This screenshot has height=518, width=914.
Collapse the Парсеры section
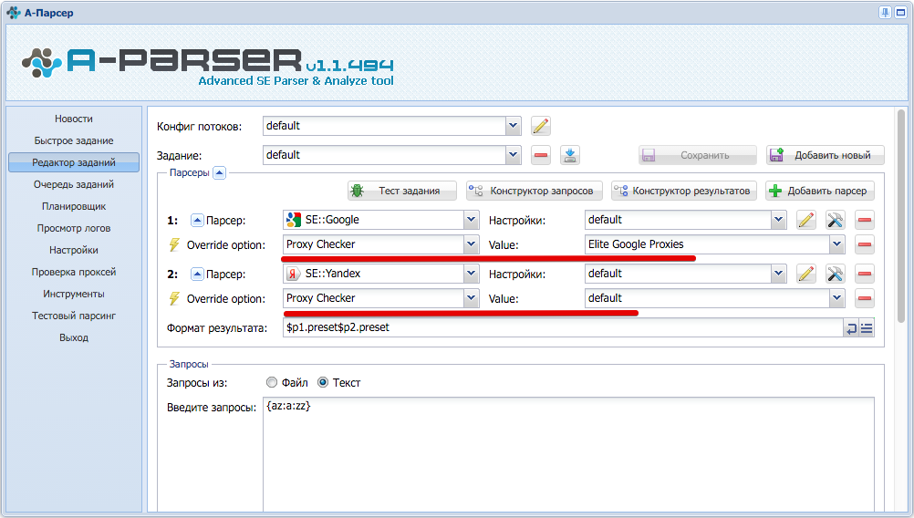click(219, 172)
